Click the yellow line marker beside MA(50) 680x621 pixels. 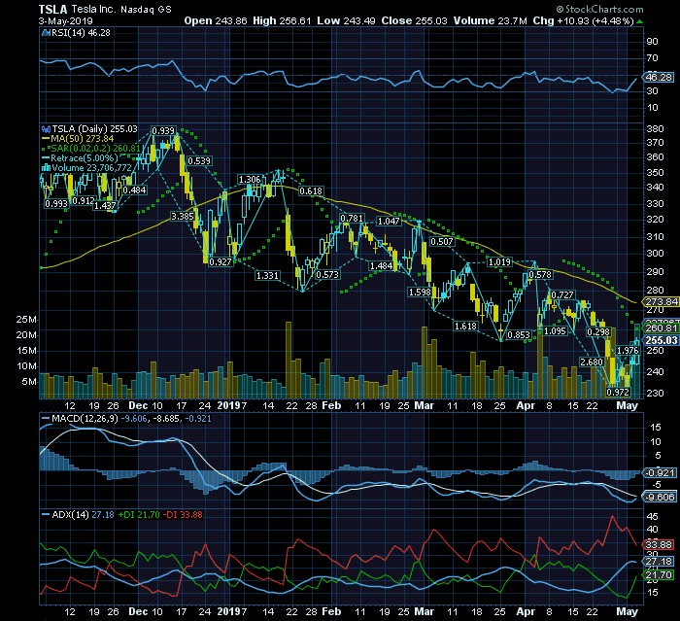click(46, 139)
